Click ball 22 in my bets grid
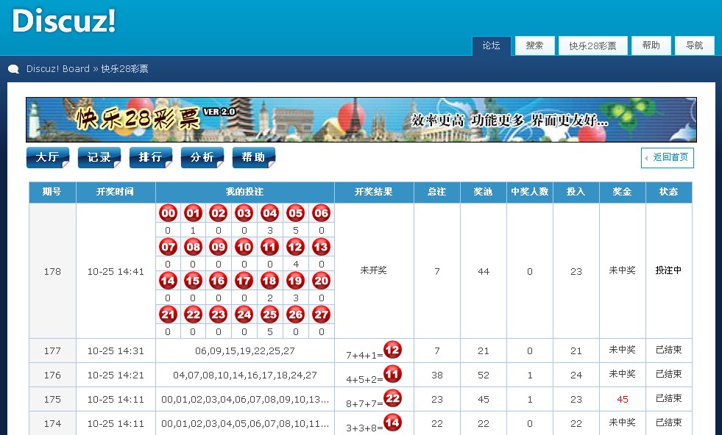Viewport: 722px width, 435px height. [193, 314]
